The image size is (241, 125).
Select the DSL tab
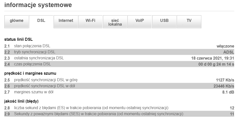point(41,21)
